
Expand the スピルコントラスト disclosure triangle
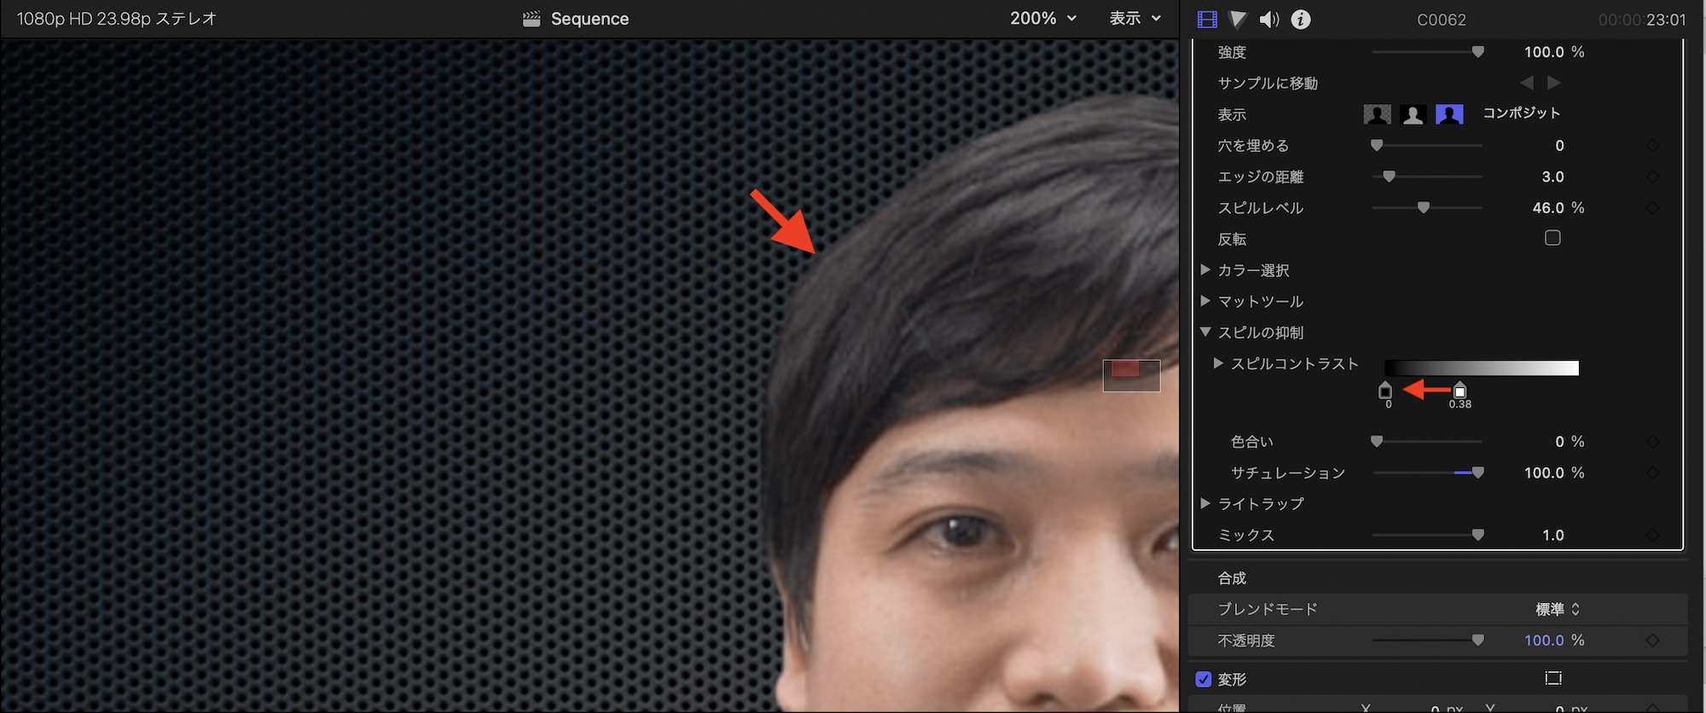pos(1218,363)
